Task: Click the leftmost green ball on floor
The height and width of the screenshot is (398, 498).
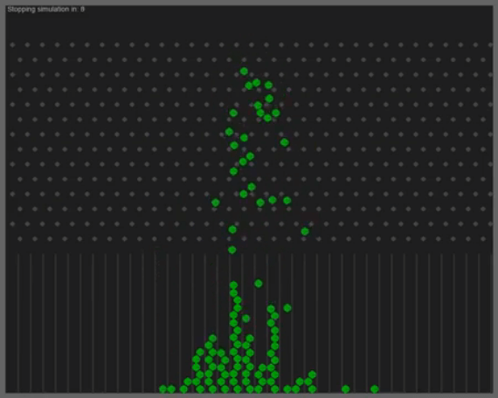Action: tap(163, 388)
